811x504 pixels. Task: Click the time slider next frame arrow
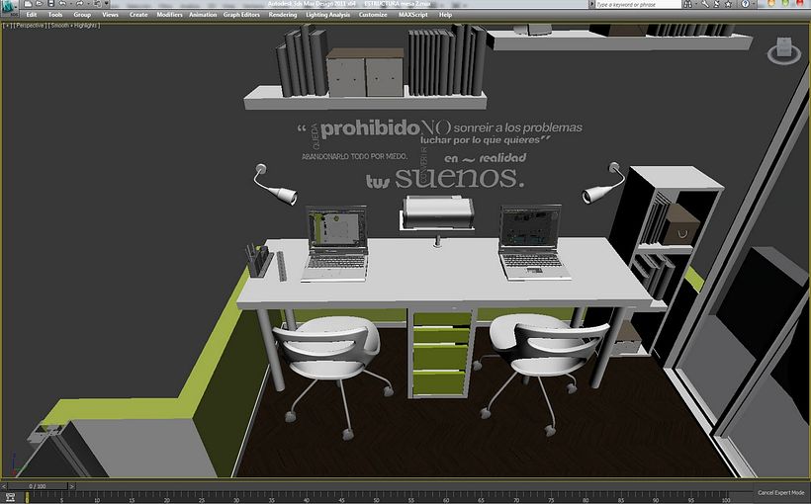[72, 486]
